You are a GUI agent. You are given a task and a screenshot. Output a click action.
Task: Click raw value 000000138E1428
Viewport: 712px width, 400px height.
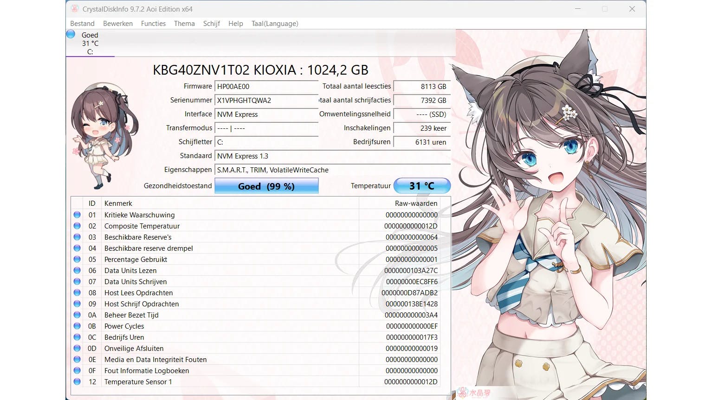pyautogui.click(x=412, y=304)
